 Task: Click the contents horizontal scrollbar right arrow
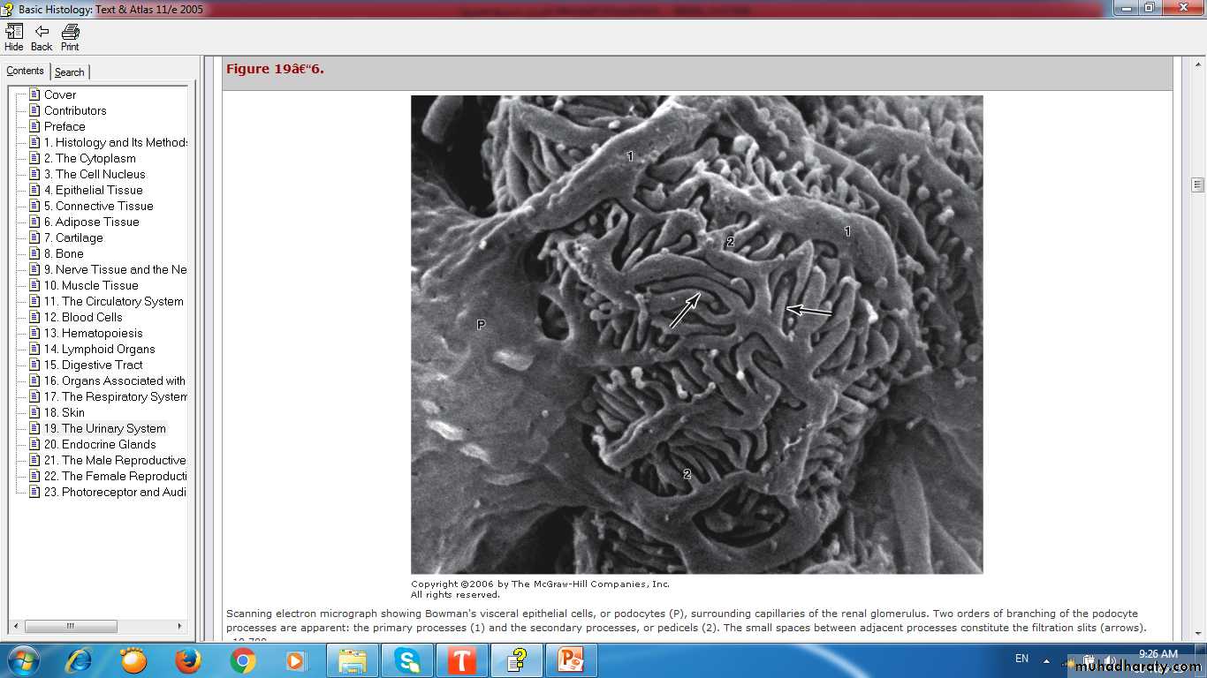click(180, 626)
